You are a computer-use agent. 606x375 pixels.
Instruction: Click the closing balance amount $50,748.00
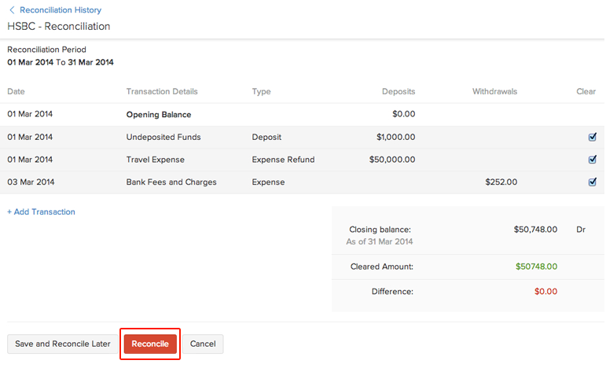pos(535,230)
